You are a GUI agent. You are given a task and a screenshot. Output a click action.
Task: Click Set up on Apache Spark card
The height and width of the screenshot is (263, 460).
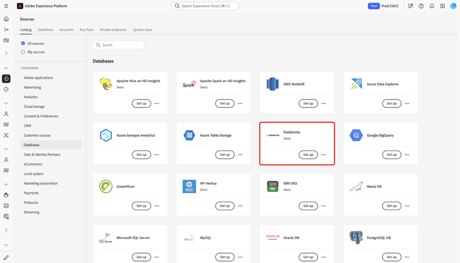pyautogui.click(x=224, y=104)
